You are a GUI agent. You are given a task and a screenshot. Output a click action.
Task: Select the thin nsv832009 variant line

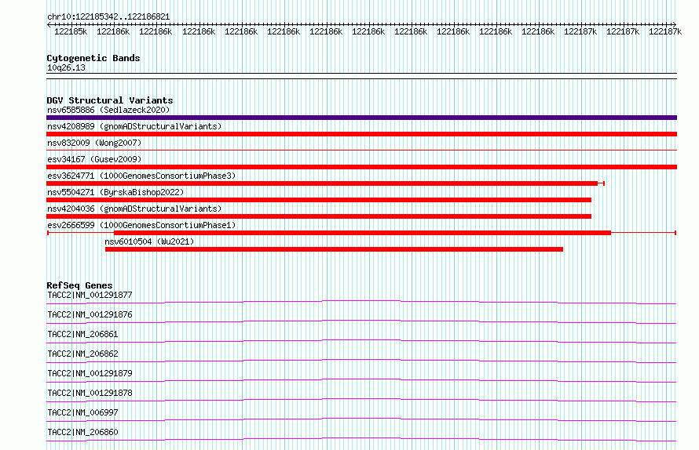click(361, 151)
